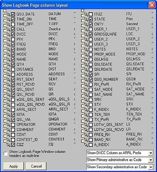Click the QSO# header label
The width and height of the screenshot is (157, 172).
tap(131, 79)
